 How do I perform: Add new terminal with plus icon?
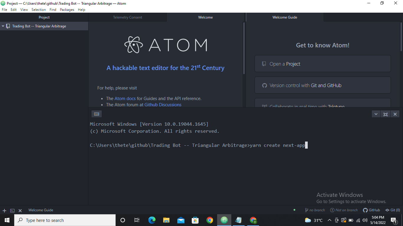[4, 211]
